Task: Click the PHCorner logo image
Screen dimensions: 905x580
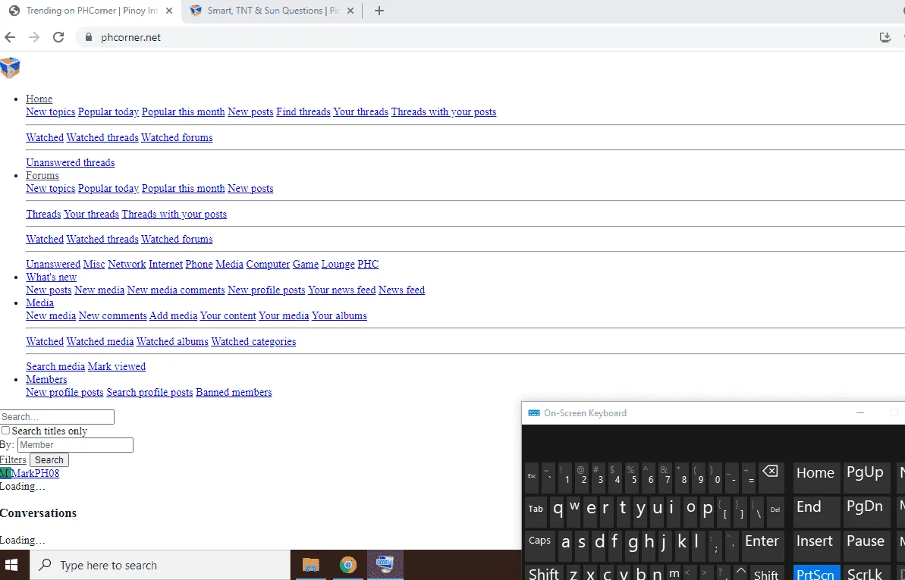Action: tap(10, 67)
